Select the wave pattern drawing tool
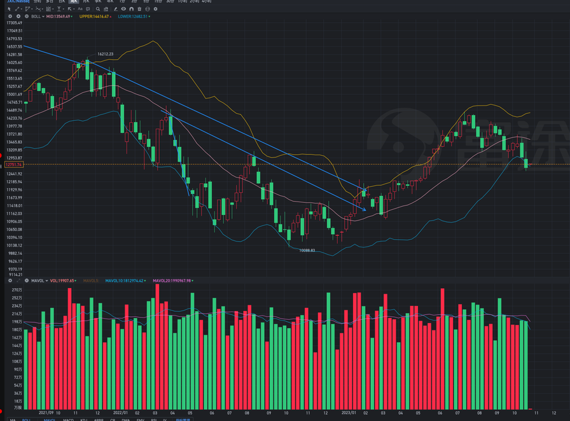The image size is (570, 421). pyautogui.click(x=38, y=9)
